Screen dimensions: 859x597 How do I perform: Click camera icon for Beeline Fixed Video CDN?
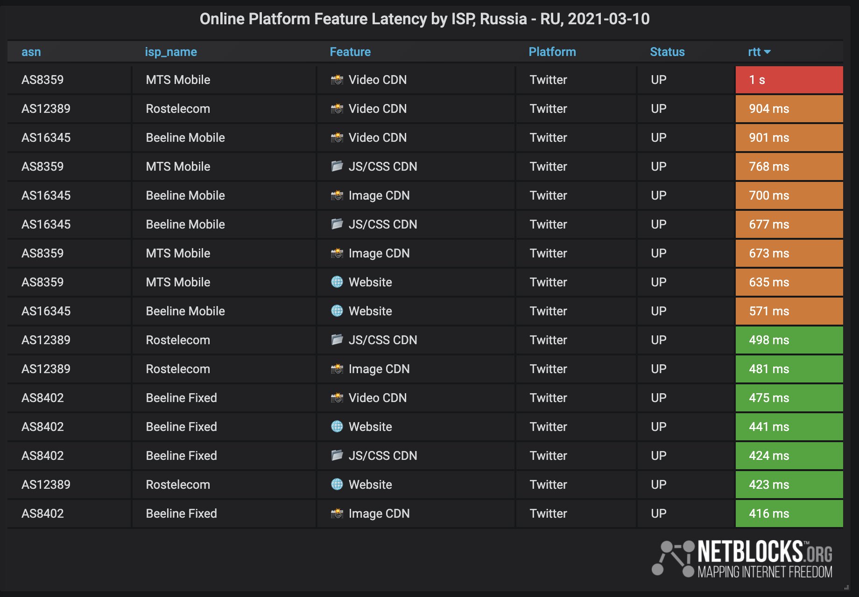[x=337, y=398]
